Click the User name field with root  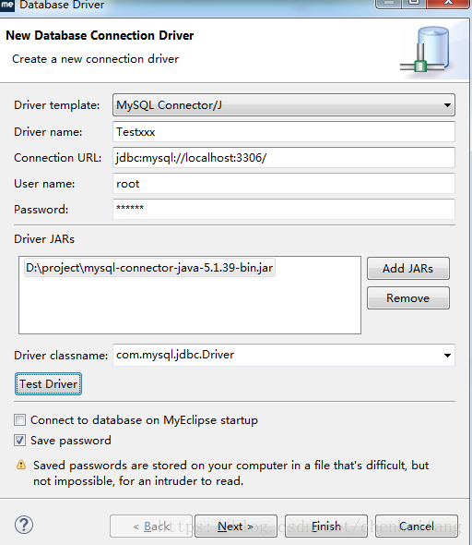tap(284, 184)
